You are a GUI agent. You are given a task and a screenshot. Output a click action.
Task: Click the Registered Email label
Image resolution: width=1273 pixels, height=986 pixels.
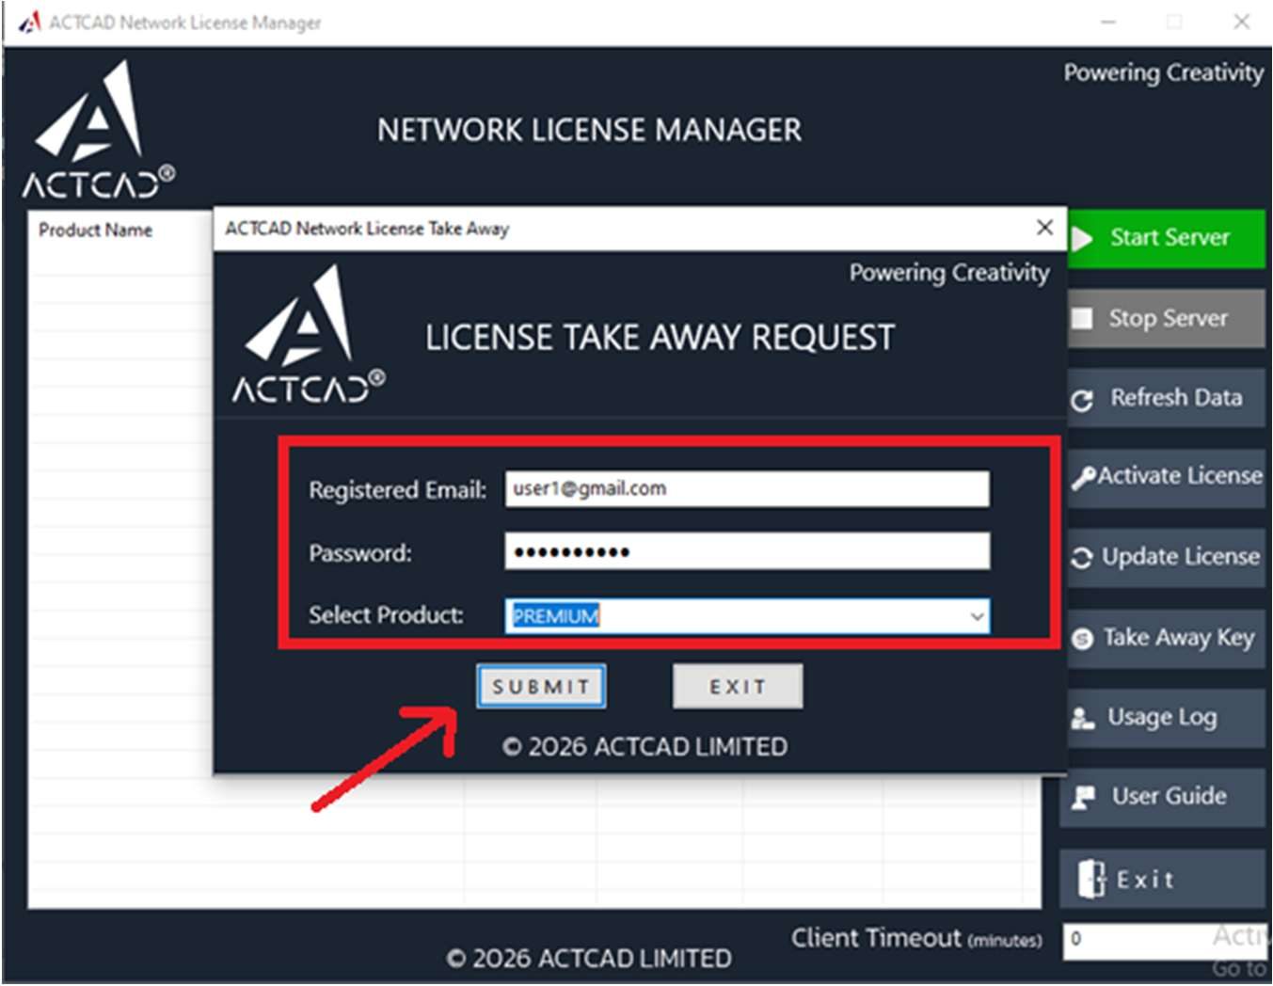(397, 490)
